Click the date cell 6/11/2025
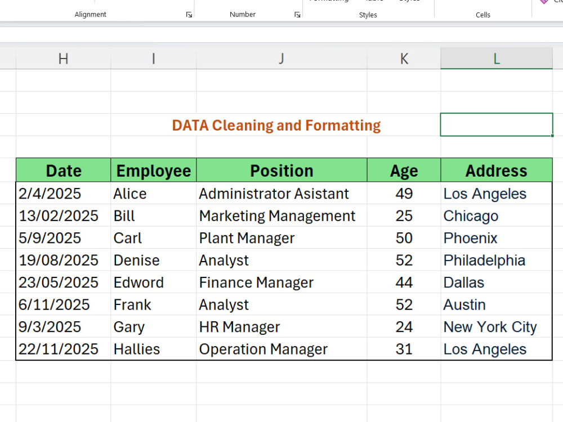Screen dimensions: 563x422 64,304
